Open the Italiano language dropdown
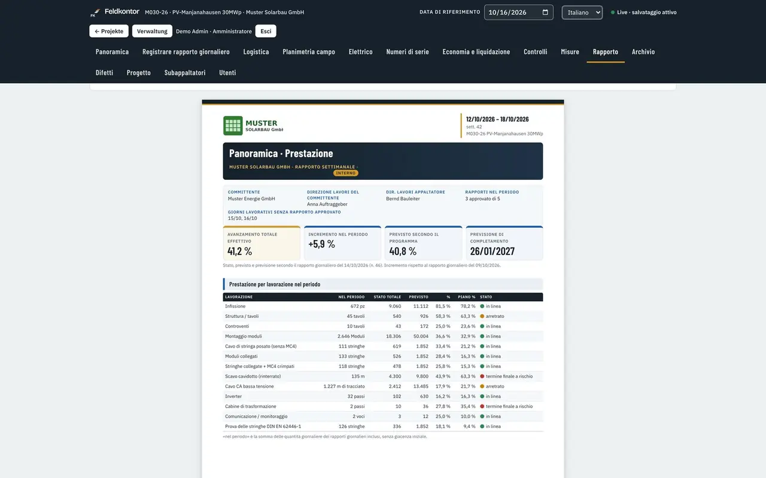This screenshot has height=478, width=766. pos(582,12)
